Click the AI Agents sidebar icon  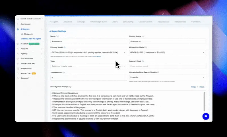pyautogui.click(x=18, y=29)
